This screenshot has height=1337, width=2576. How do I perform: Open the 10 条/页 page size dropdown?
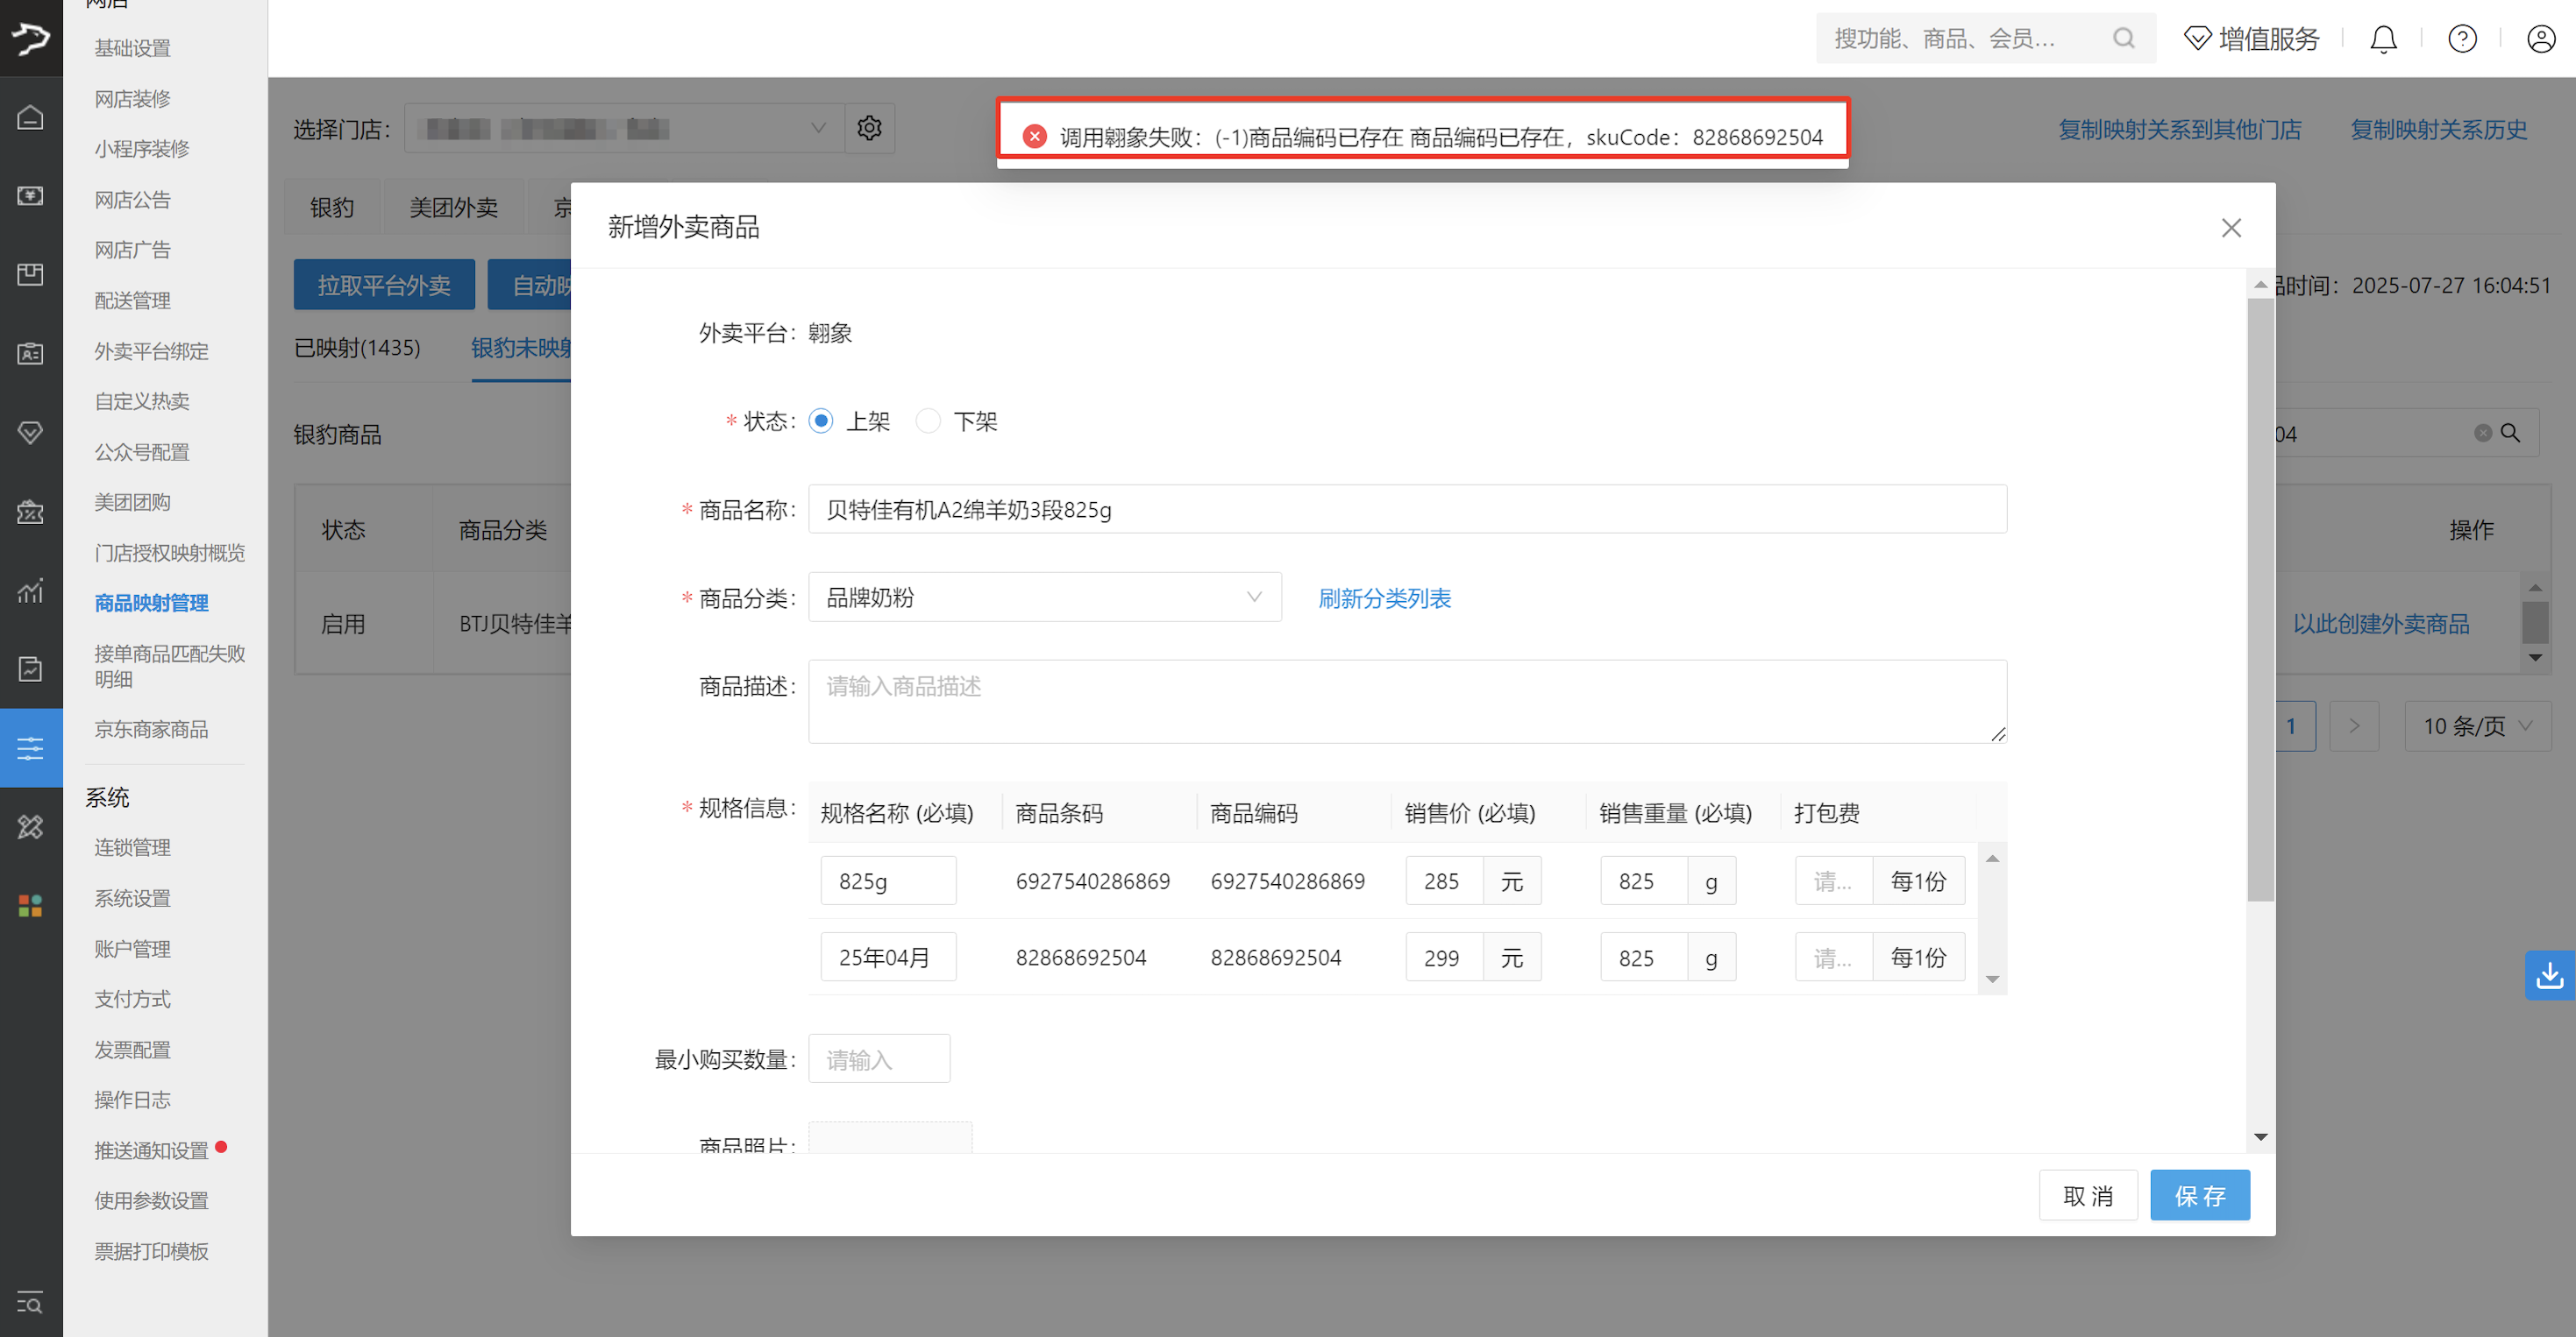click(2477, 725)
